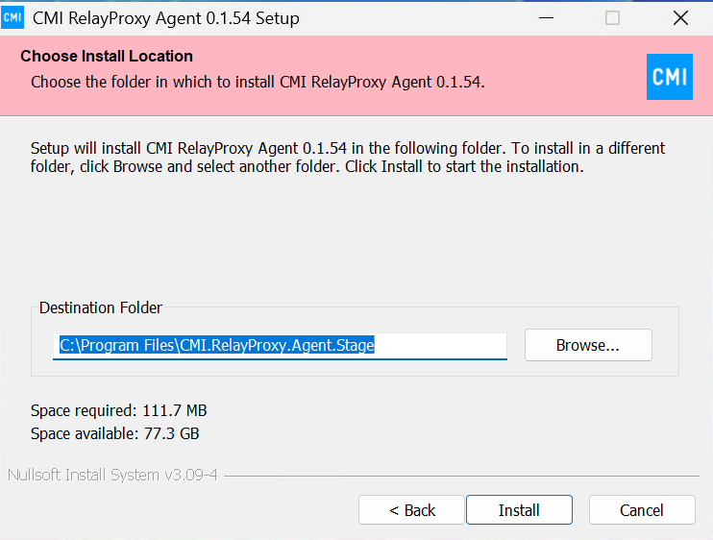Viewport: 713px width, 540px height.
Task: Click the disabled maximize button
Action: pos(612,18)
